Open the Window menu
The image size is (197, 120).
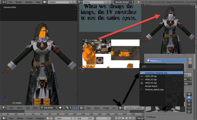(29, 2)
